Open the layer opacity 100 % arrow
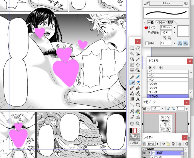This screenshot has width=194, height=158. coord(157,144)
